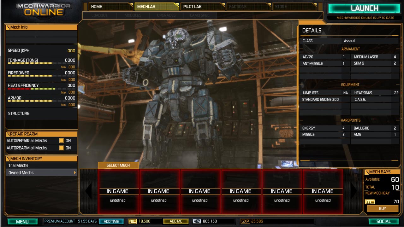
Task: Click ENERGY hardpoints entry
Action: (324, 128)
